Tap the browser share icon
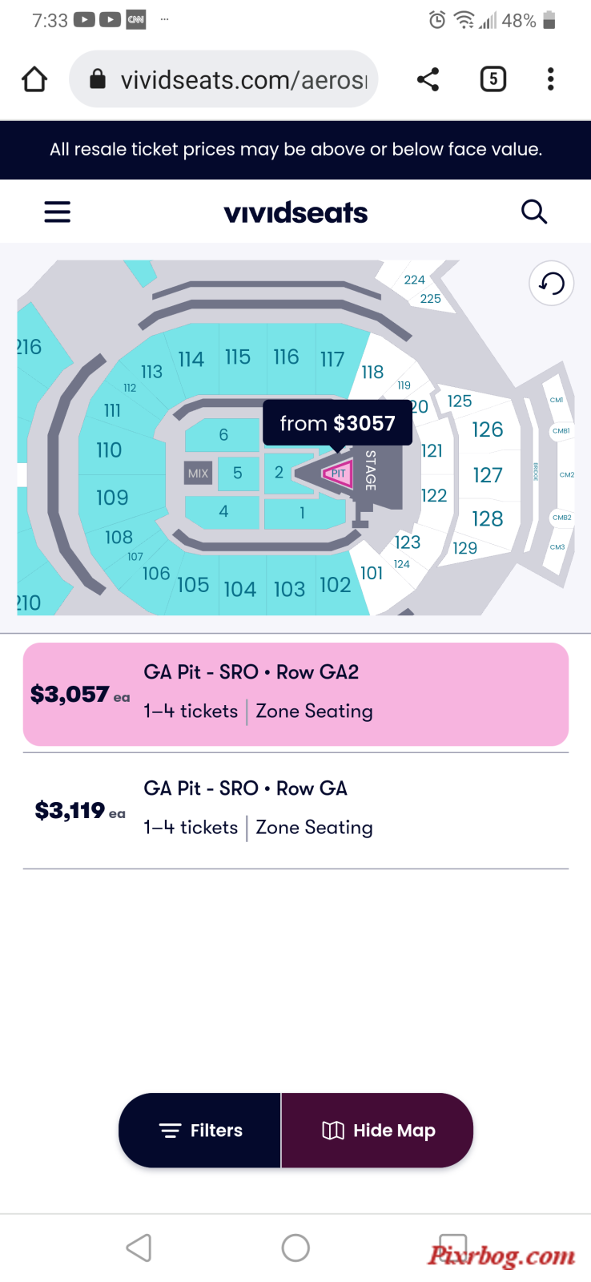 click(428, 79)
